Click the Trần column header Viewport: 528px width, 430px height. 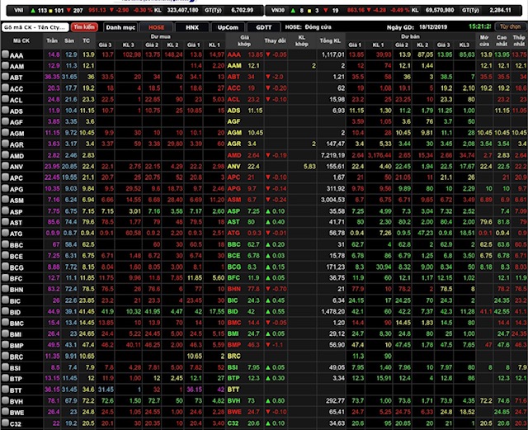52,40
